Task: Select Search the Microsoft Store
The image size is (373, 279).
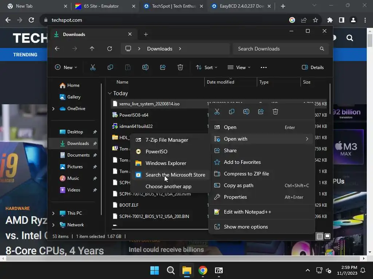Action: (170, 175)
